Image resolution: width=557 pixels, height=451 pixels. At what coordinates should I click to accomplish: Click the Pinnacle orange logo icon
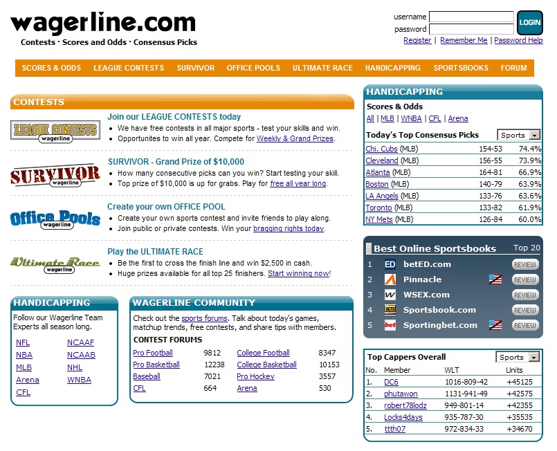390,279
